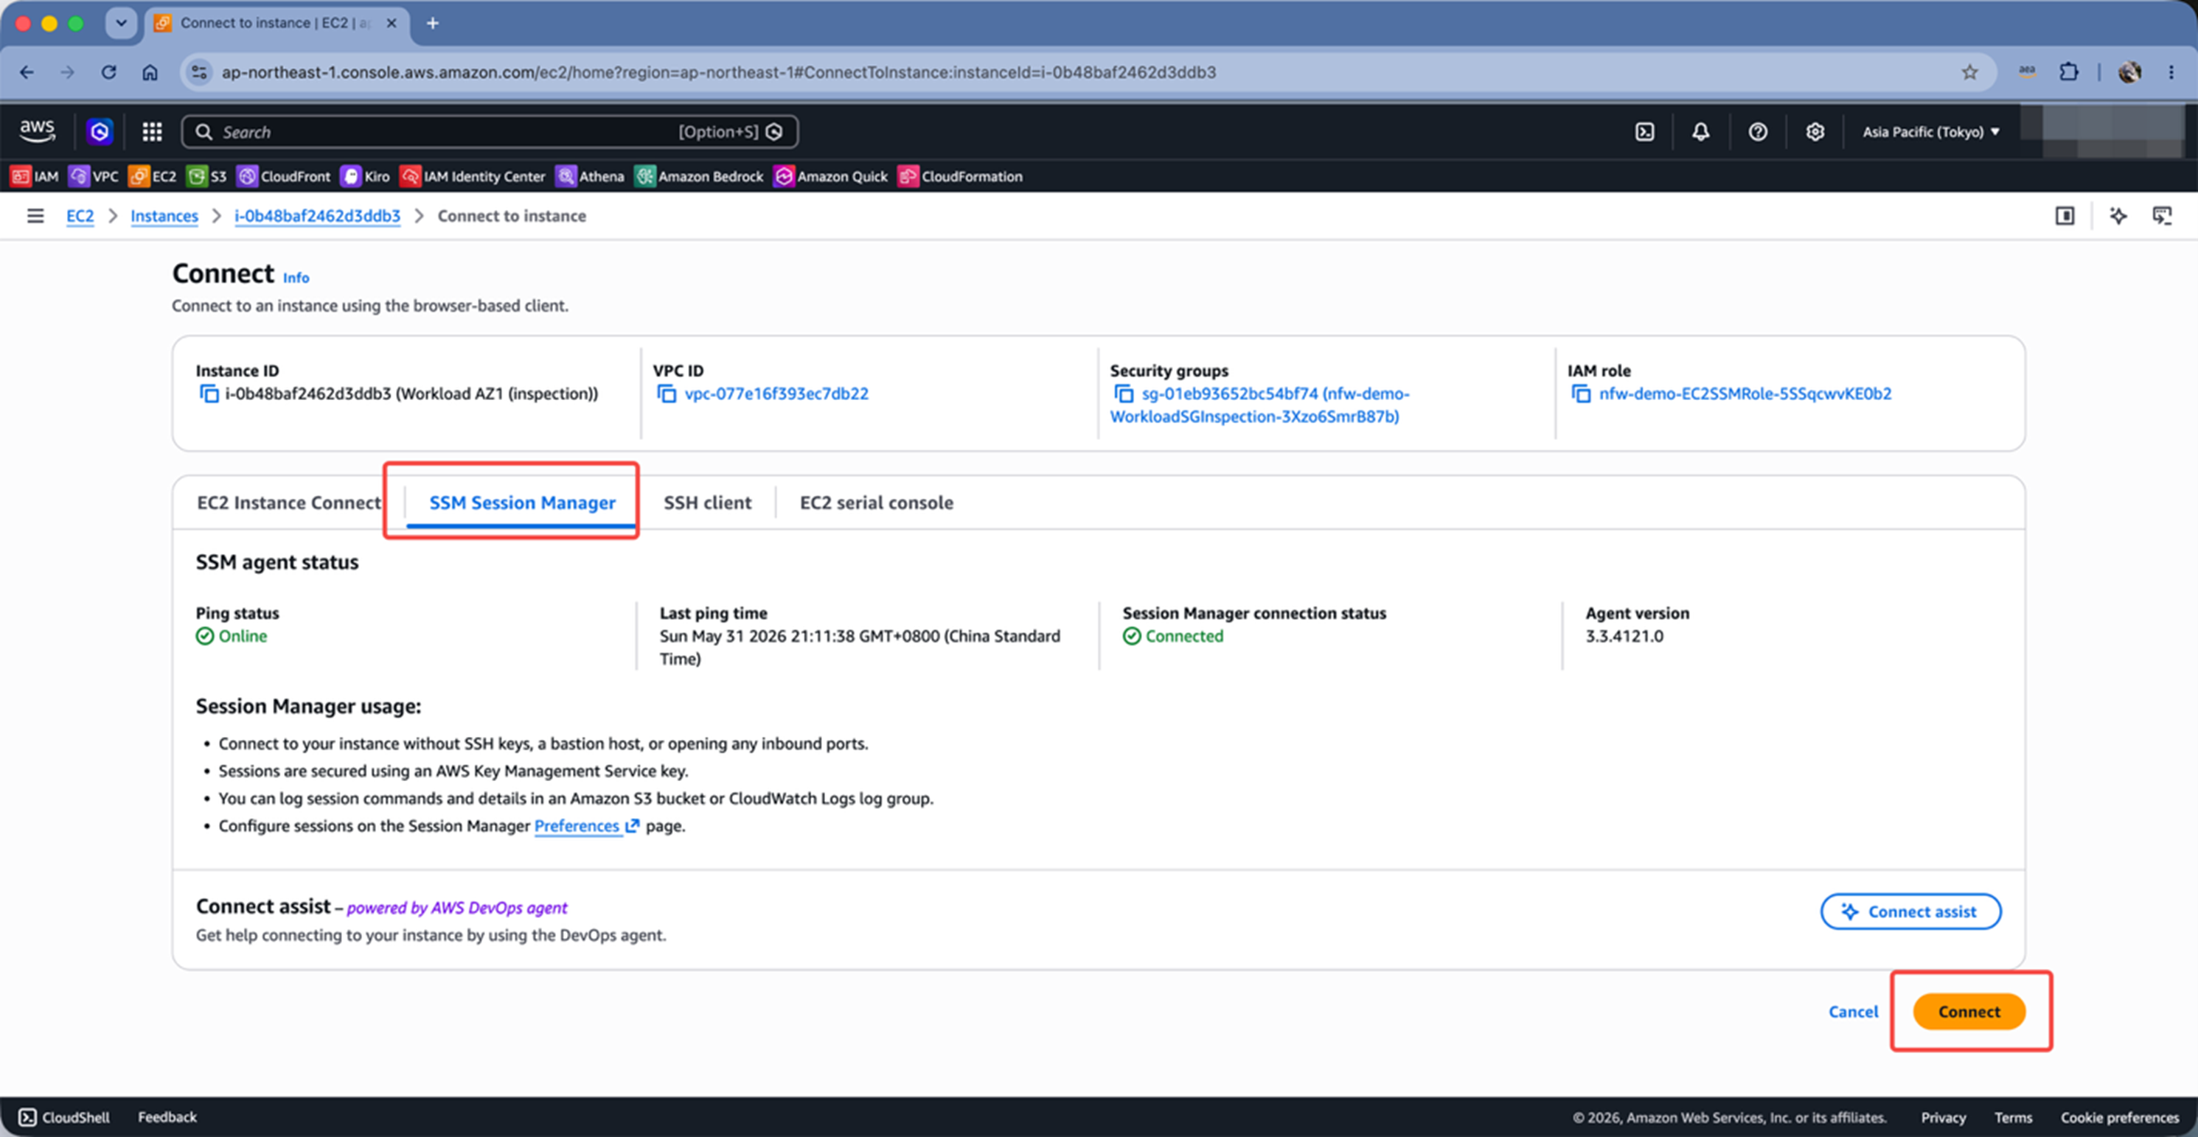This screenshot has height=1137, width=2198.
Task: Open Chrome profile avatar
Action: [2129, 72]
